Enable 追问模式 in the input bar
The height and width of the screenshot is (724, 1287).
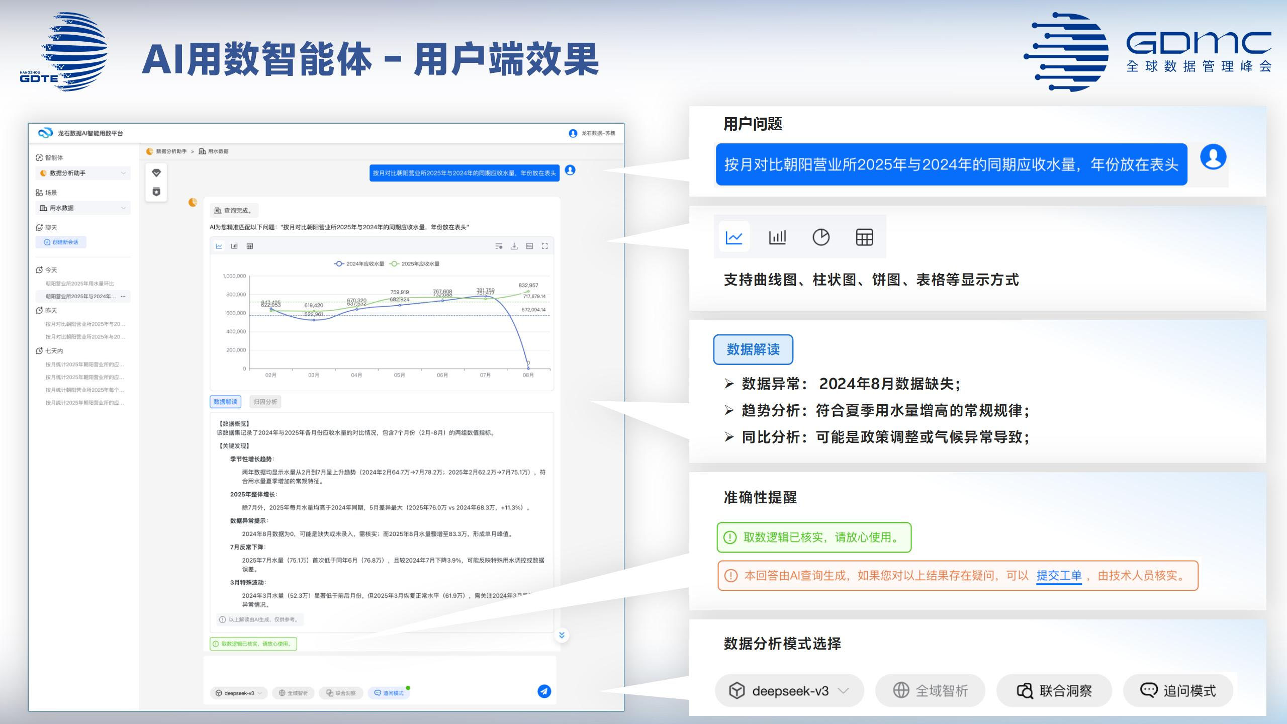pyautogui.click(x=390, y=692)
